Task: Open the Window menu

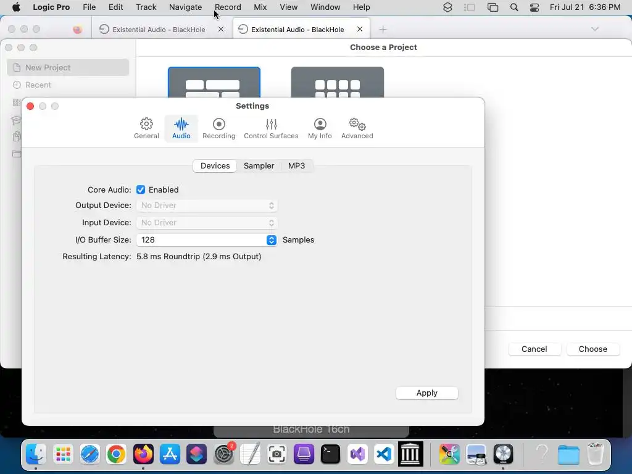Action: [325, 7]
